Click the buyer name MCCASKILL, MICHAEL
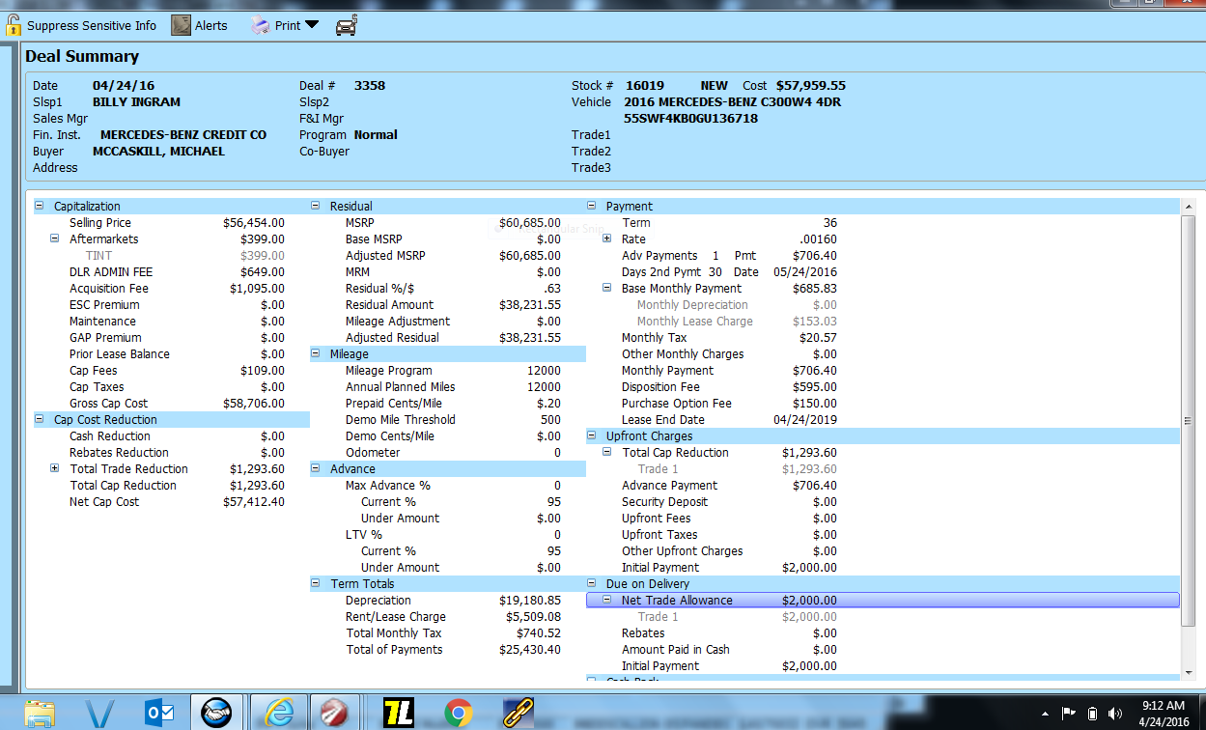Viewport: 1206px width, 730px height. pos(158,152)
